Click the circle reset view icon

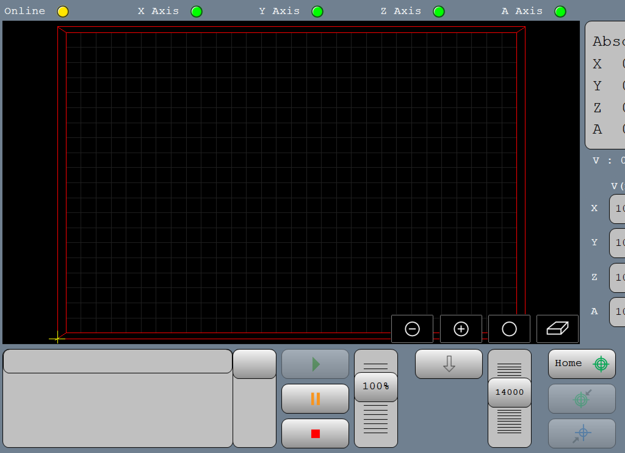[x=509, y=329]
